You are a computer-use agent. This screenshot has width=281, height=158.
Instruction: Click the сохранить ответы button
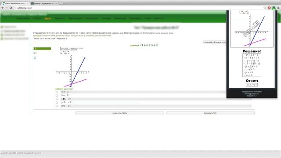click(119, 113)
